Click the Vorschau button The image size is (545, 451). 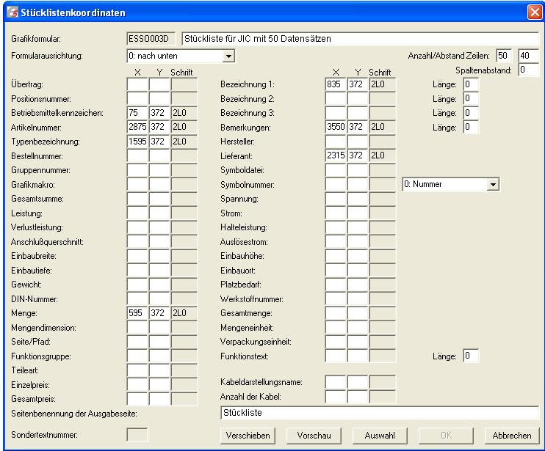[314, 436]
